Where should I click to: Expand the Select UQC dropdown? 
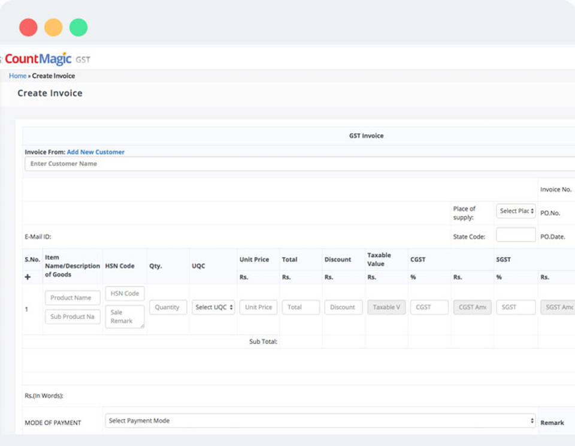click(x=213, y=307)
